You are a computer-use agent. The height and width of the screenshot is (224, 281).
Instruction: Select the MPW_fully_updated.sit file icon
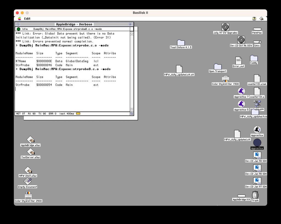coord(237,134)
